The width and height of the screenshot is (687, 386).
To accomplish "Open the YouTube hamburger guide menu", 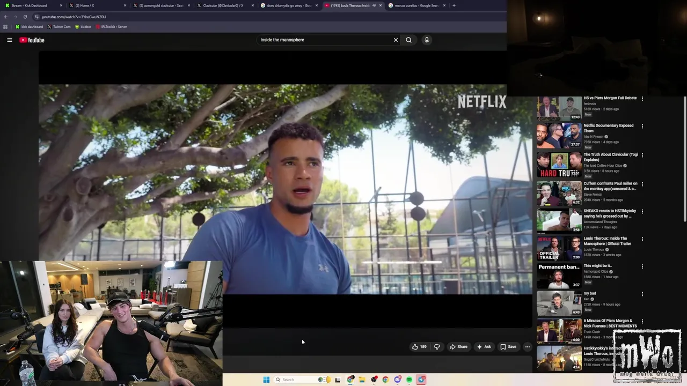I will [x=10, y=40].
